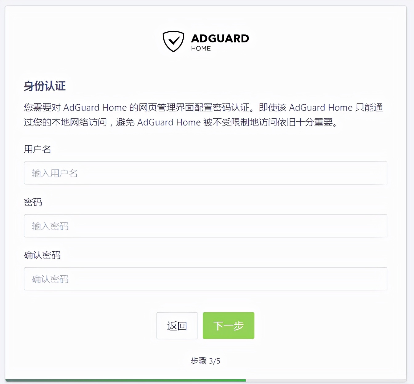Viewport: 414px width, 384px height.
Task: Proceed with the green 下一步 button
Action: point(229,326)
